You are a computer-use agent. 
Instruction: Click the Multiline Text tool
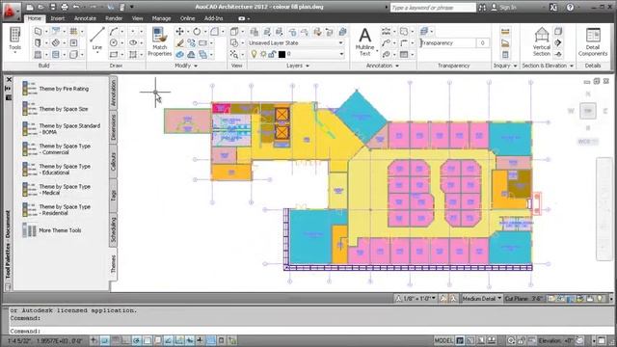pos(364,41)
